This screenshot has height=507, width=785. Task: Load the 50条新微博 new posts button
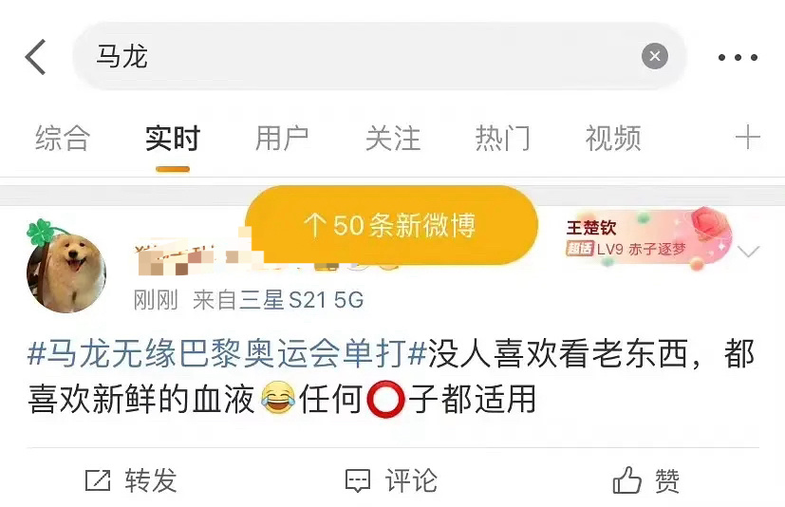[x=391, y=225]
